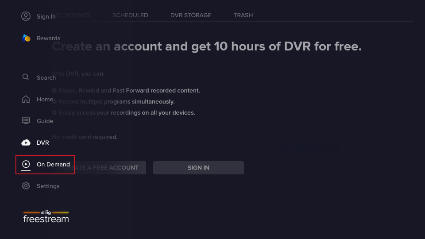
Task: Click the 'No credit card required.' text
Action: [x=85, y=137]
